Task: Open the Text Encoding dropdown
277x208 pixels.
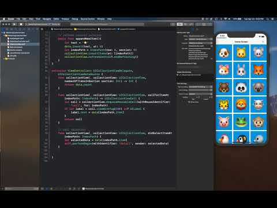Action: [x=200, y=87]
